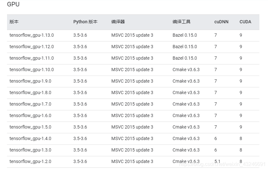Click the CUDA column header

click(245, 22)
